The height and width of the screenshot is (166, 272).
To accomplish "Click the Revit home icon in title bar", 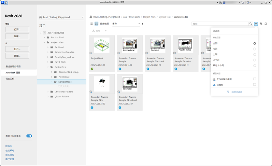I will click(6, 3).
